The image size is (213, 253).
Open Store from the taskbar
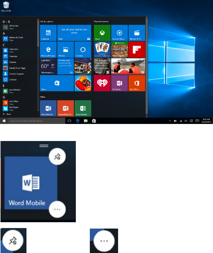(x=94, y=121)
